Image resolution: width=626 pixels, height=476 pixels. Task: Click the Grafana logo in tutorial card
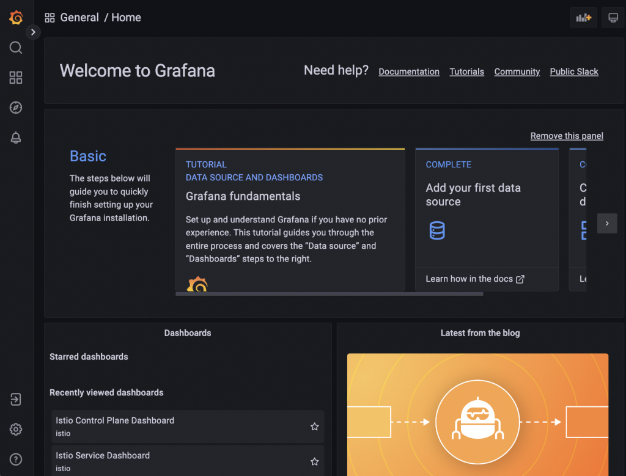197,284
